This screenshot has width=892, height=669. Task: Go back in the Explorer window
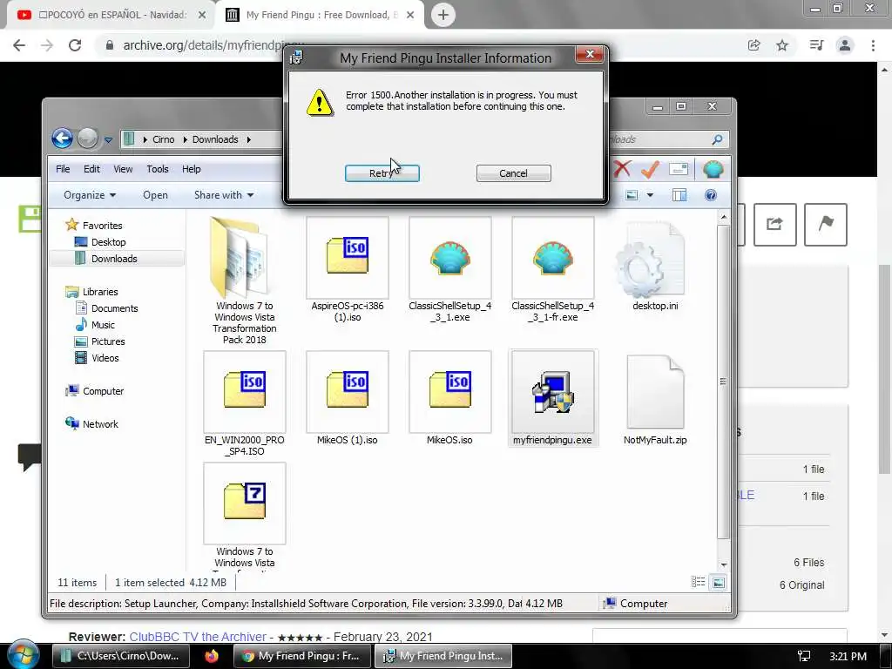pos(62,139)
